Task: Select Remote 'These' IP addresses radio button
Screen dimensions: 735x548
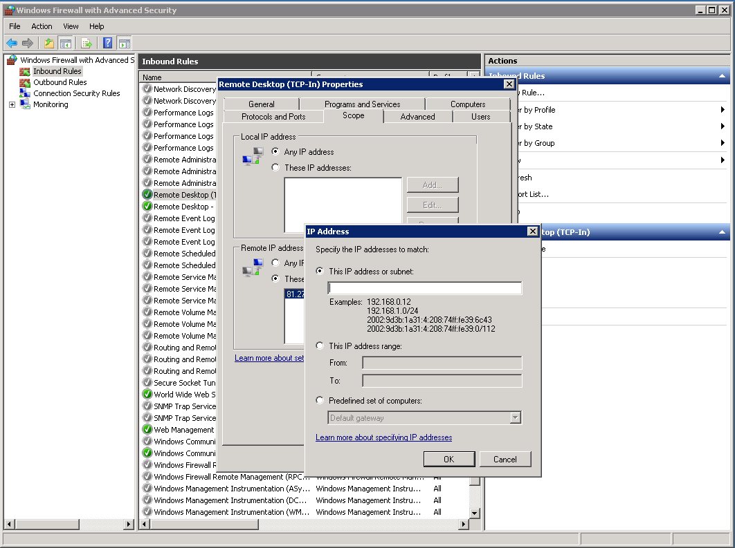Action: tap(275, 278)
